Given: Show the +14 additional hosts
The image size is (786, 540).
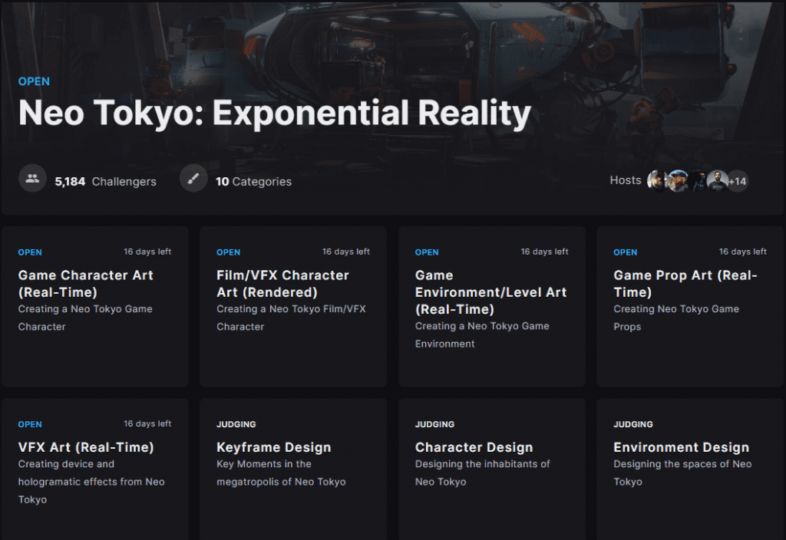Looking at the screenshot, I should tap(738, 181).
